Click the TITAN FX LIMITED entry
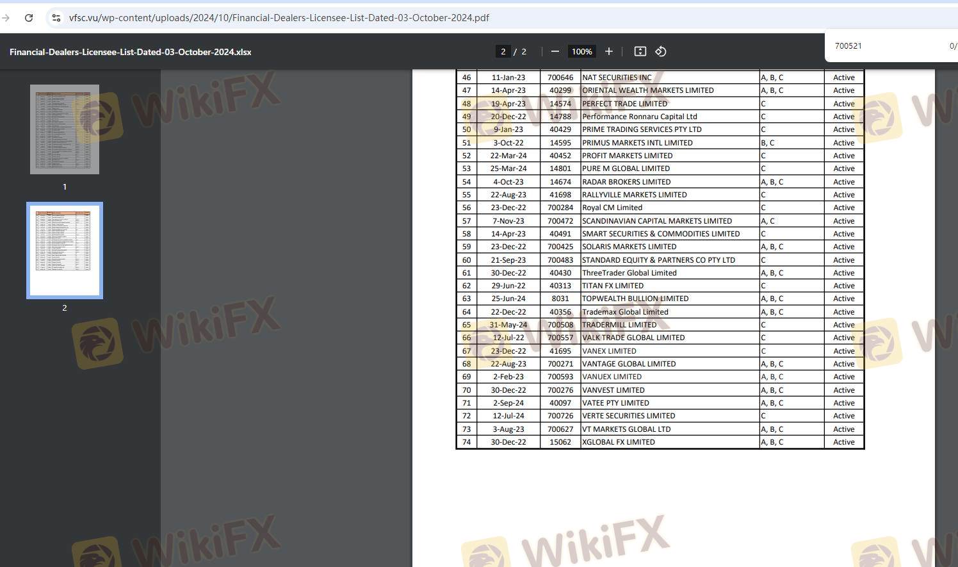958x567 pixels. [x=612, y=286]
